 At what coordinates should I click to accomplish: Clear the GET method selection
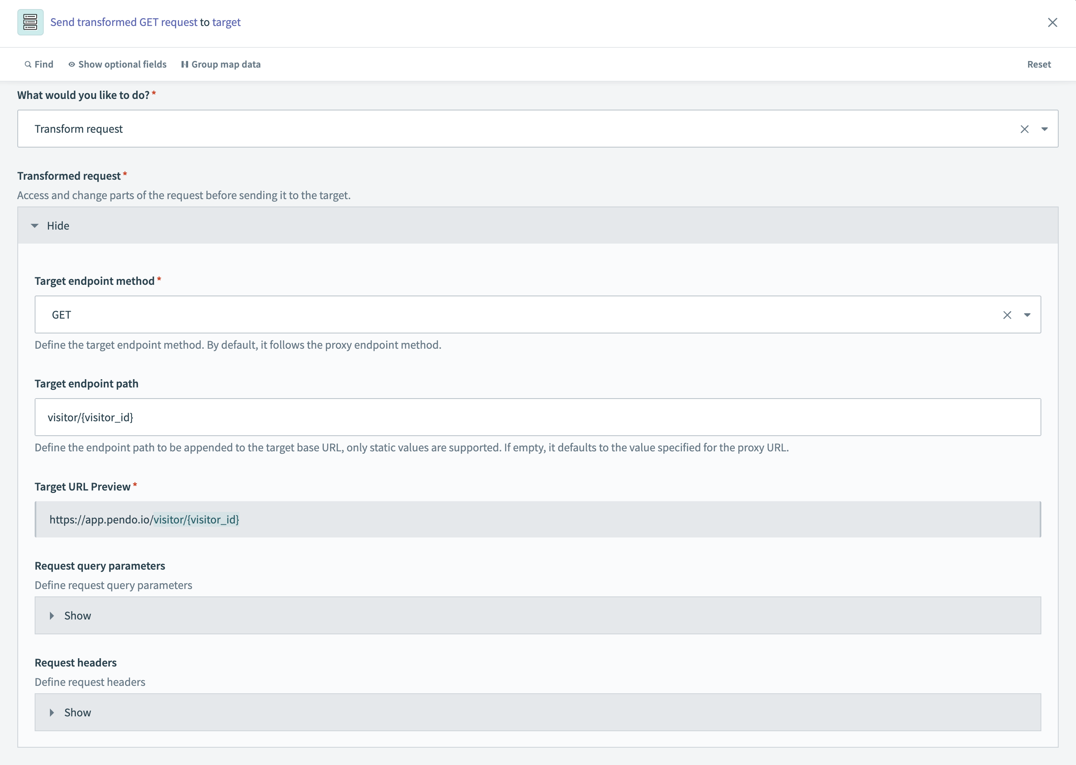click(1007, 314)
